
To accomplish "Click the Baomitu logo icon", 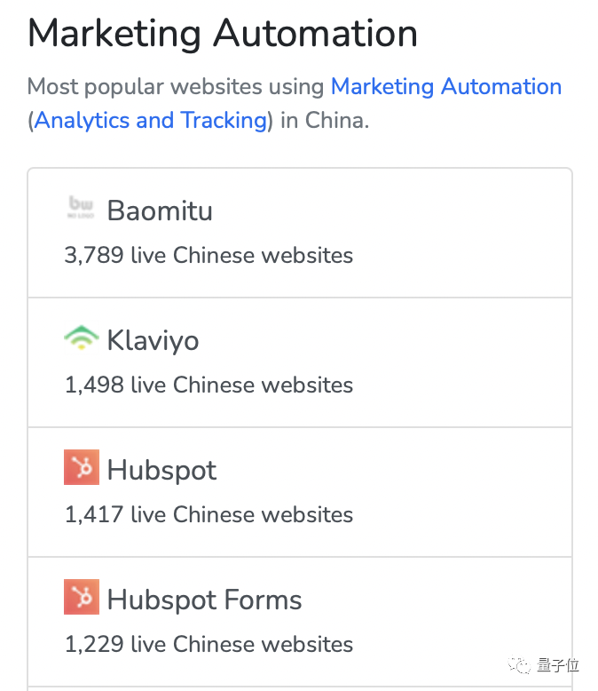I will (x=81, y=209).
